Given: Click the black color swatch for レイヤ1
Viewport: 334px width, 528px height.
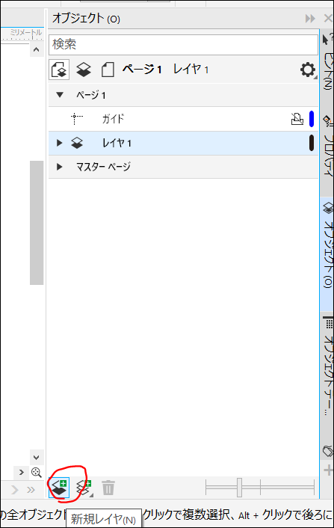Looking at the screenshot, I should 312,143.
